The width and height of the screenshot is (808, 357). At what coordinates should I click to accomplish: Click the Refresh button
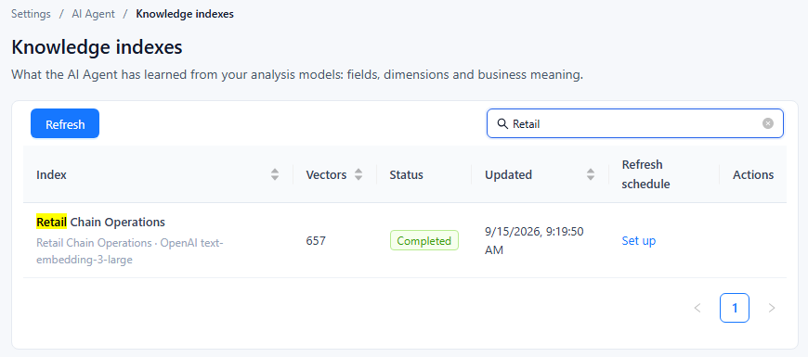[x=65, y=123]
